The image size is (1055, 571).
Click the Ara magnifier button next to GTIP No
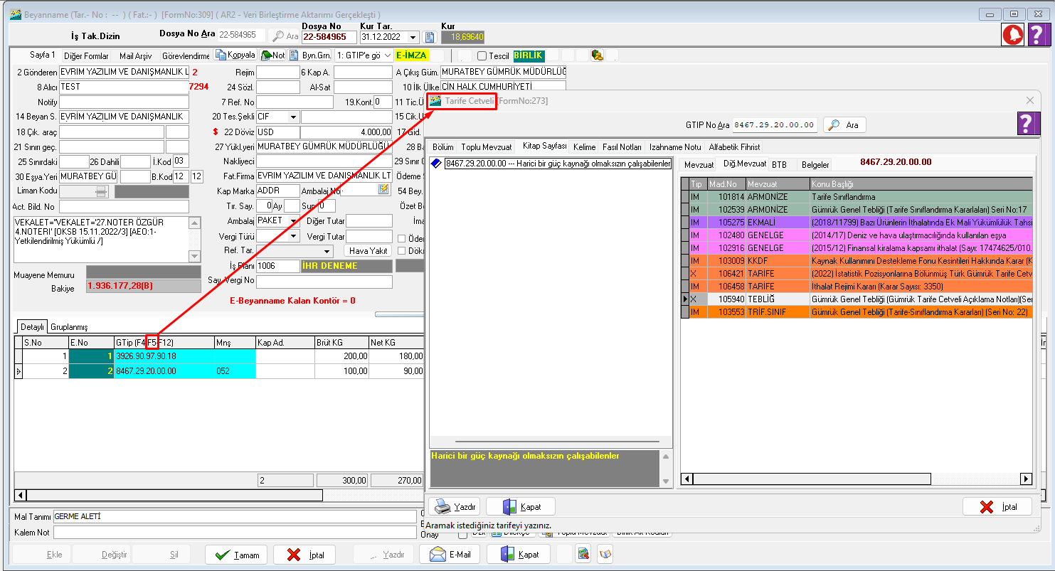(x=844, y=124)
